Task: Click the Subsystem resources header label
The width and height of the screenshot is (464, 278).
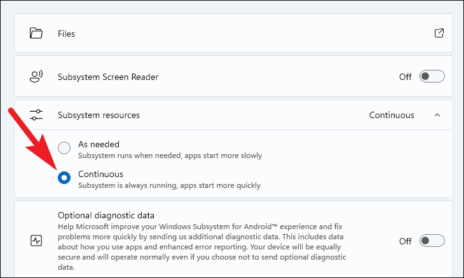Action: [x=99, y=115]
